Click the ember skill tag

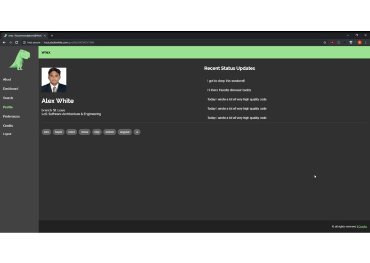coord(110,132)
